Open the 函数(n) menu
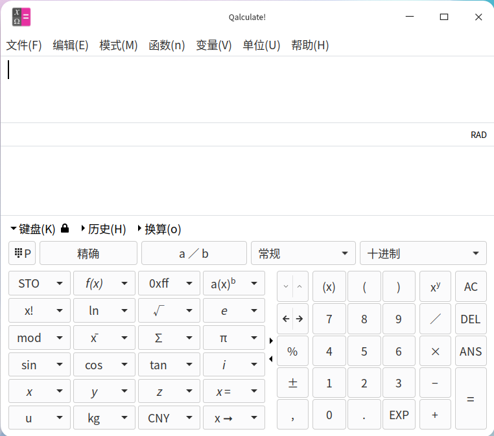The width and height of the screenshot is (494, 436). coord(167,45)
